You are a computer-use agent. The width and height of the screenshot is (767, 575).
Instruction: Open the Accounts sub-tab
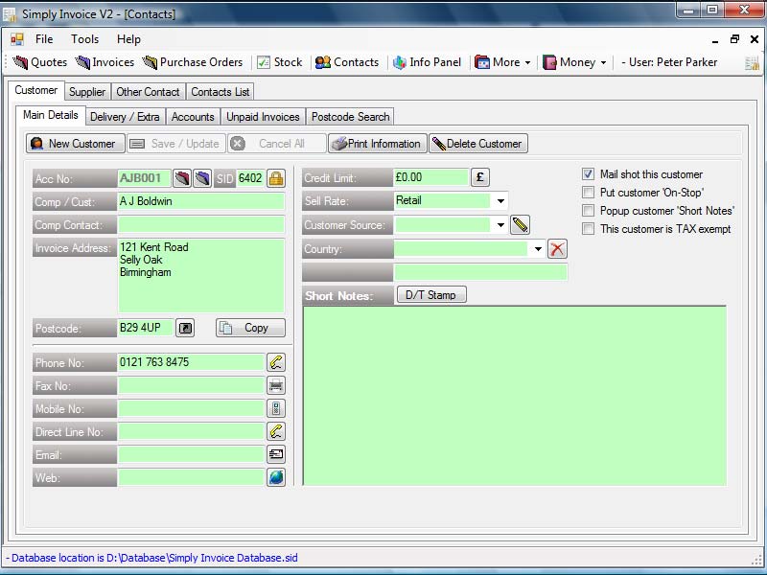(x=193, y=116)
